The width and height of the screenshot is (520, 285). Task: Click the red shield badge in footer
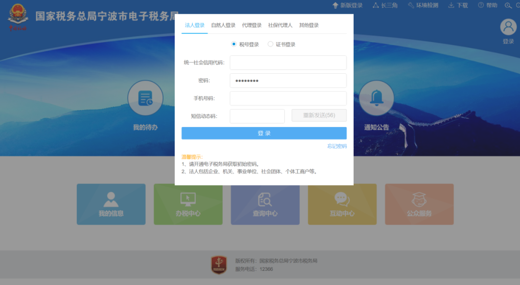tap(219, 265)
